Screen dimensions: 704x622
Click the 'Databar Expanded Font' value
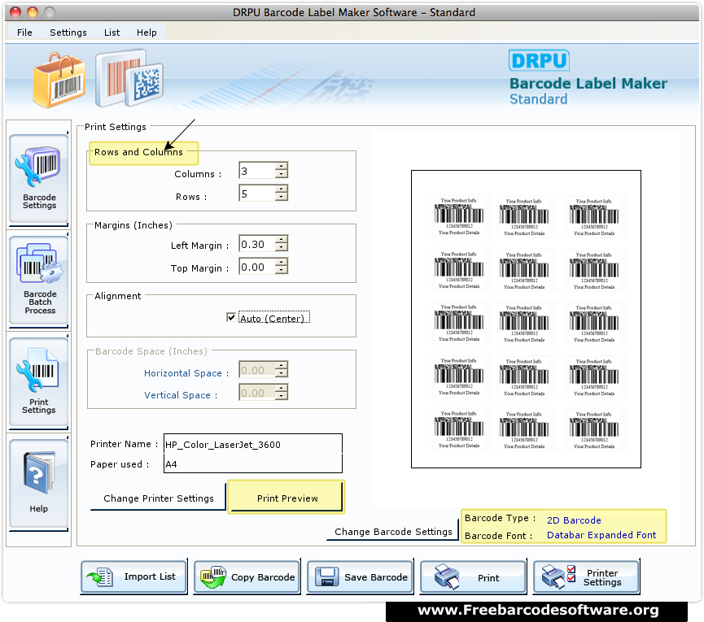point(601,535)
